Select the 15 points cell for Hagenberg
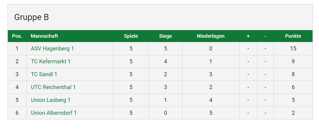Image resolution: width=319 pixels, height=129 pixels. pos(293,49)
